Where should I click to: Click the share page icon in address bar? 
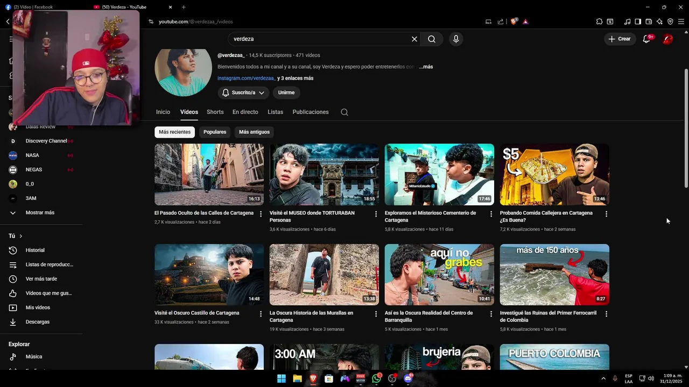501,21
